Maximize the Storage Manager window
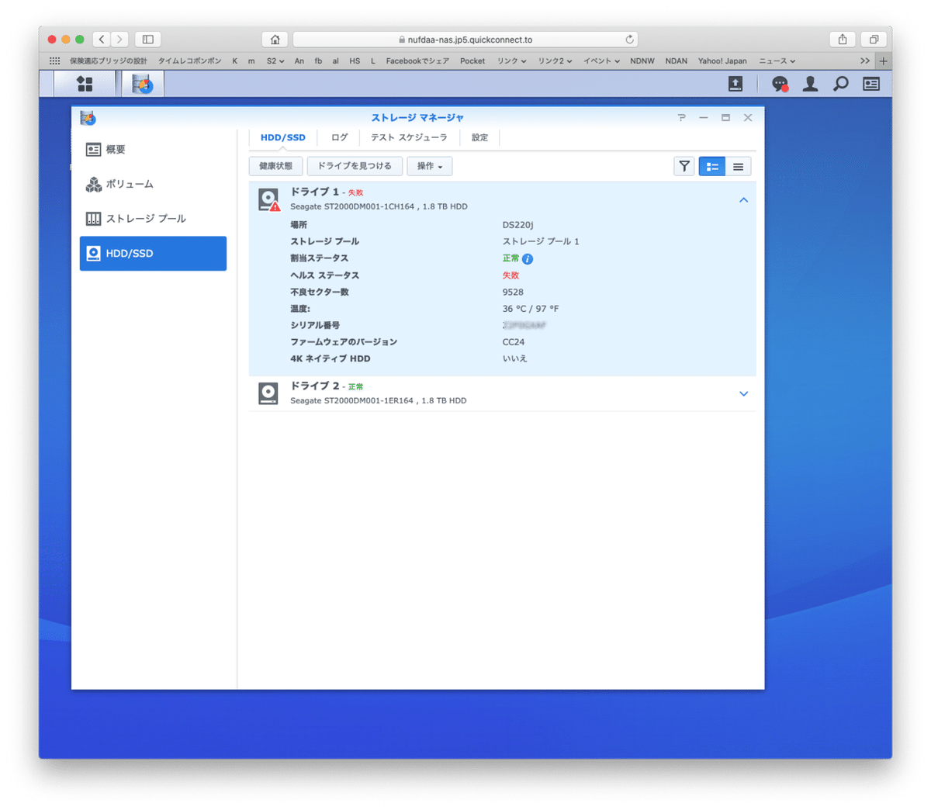This screenshot has height=810, width=931. [x=725, y=118]
